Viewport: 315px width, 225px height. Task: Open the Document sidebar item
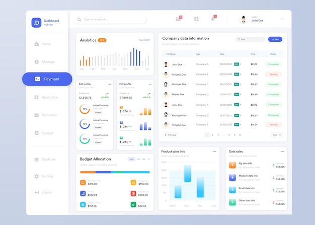click(x=45, y=115)
